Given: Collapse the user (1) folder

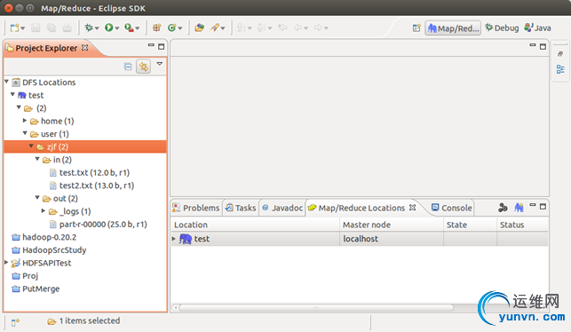Looking at the screenshot, I should tap(25, 133).
